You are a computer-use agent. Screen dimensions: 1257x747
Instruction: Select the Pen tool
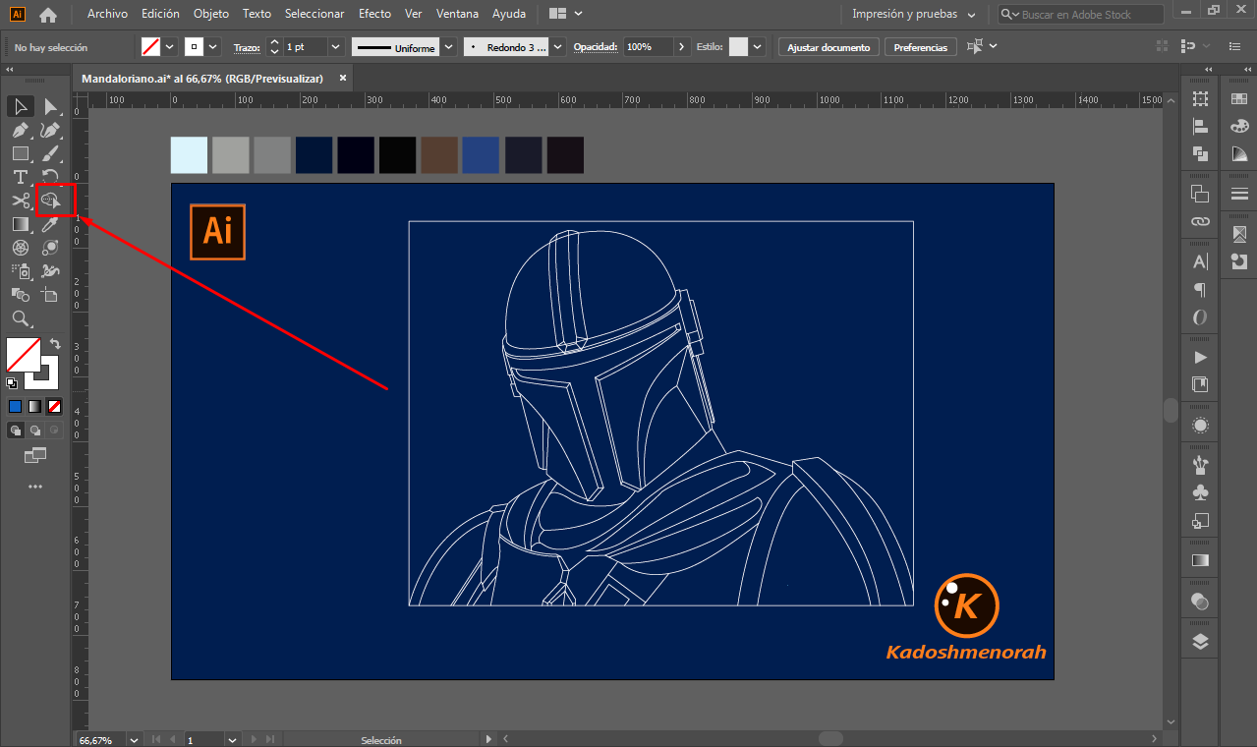coord(20,130)
